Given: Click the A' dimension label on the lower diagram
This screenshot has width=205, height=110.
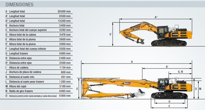Looking at the screenshot, I should (x=167, y=67).
